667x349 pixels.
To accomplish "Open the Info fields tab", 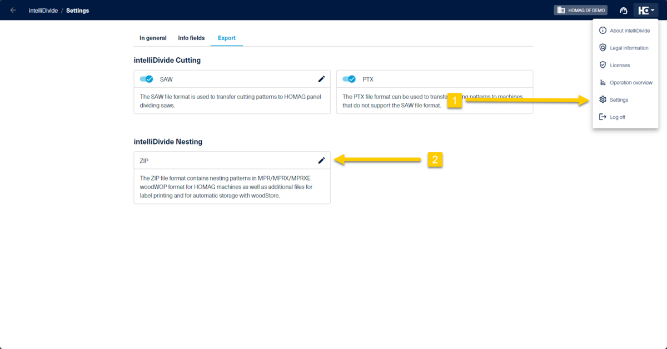I will pyautogui.click(x=191, y=38).
